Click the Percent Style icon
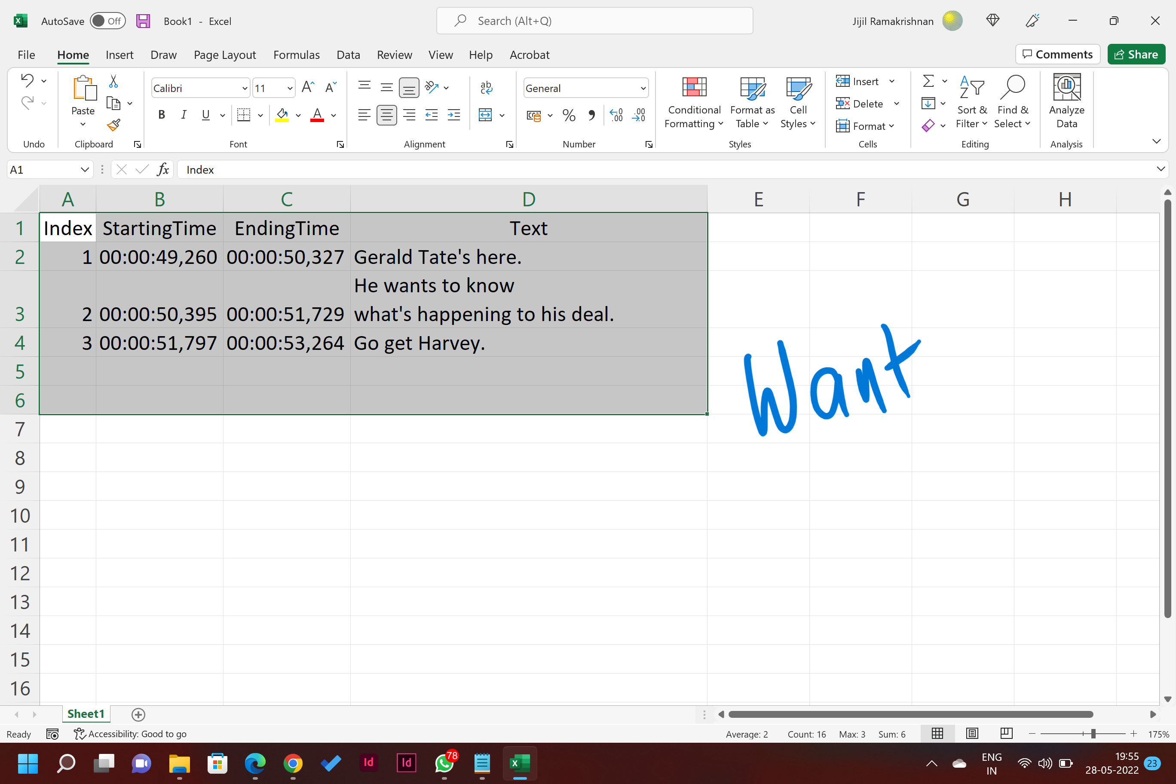This screenshot has height=784, width=1176. tap(569, 116)
